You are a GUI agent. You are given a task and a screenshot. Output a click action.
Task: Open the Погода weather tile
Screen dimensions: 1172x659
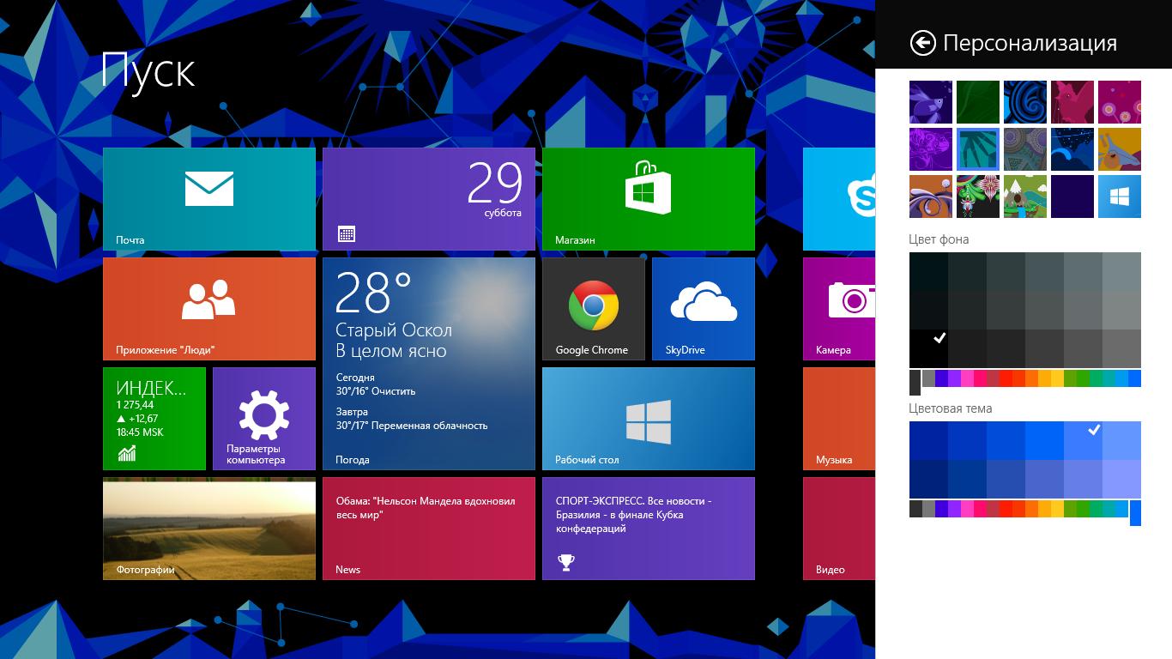(x=429, y=364)
